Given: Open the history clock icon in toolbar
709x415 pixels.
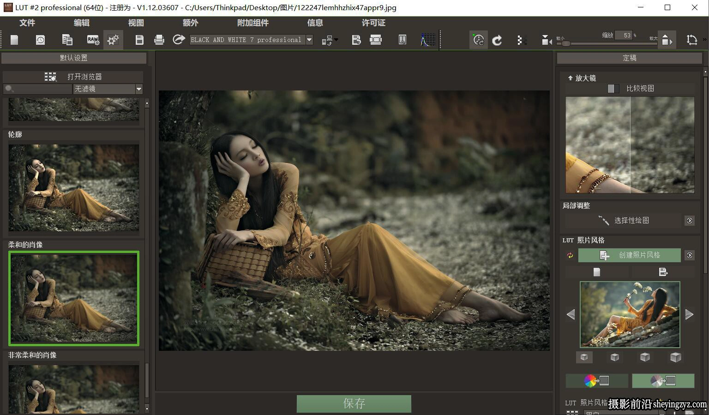Looking at the screenshot, I should [40, 40].
